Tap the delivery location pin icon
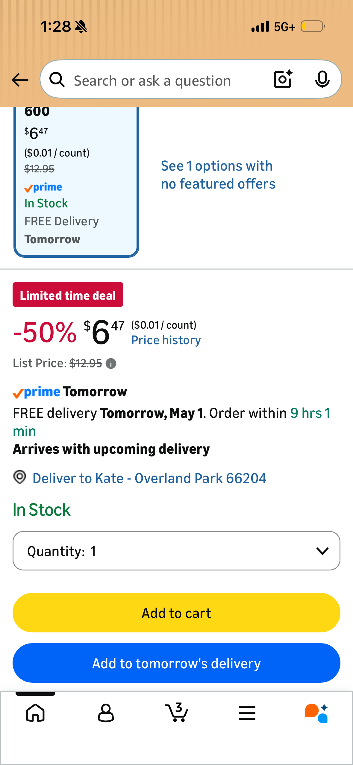This screenshot has width=353, height=765. (20, 477)
